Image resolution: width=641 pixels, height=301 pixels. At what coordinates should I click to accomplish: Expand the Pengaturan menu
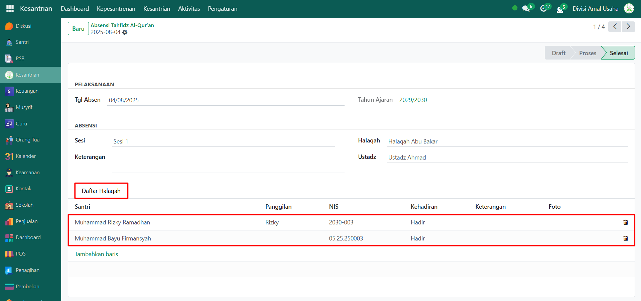[223, 9]
